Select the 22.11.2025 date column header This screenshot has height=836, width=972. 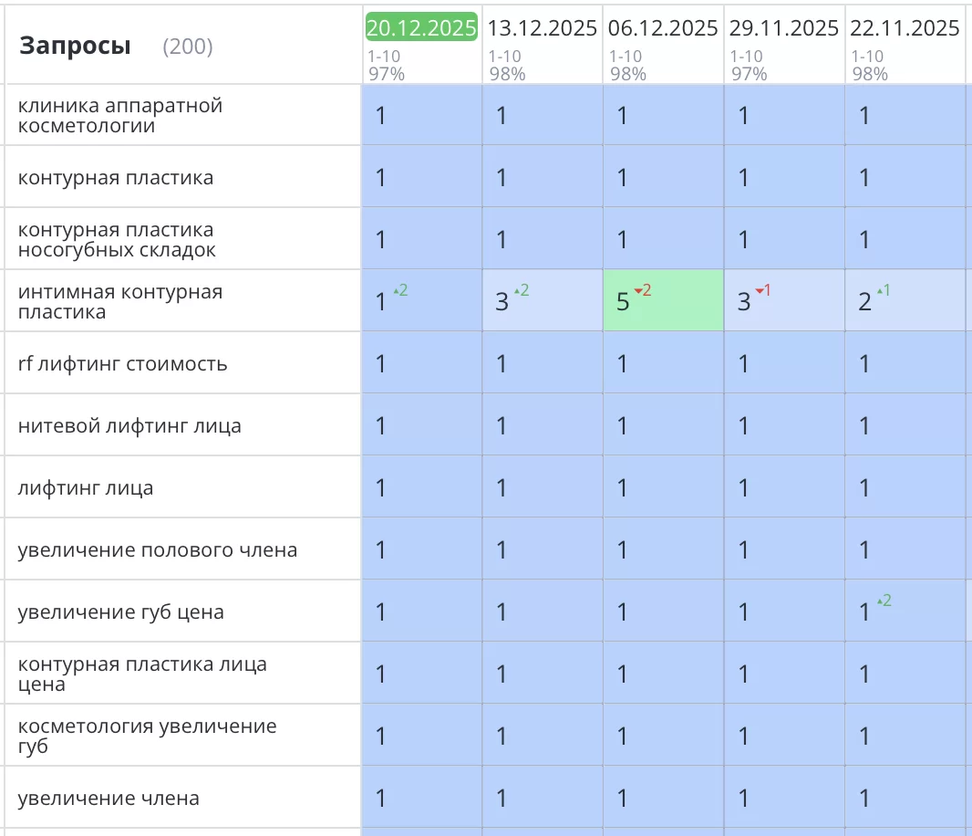pos(905,28)
